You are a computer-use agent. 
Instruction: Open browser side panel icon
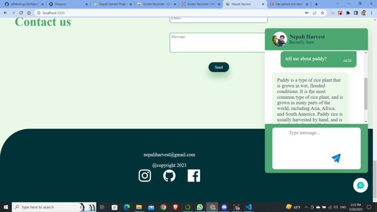tap(356, 13)
